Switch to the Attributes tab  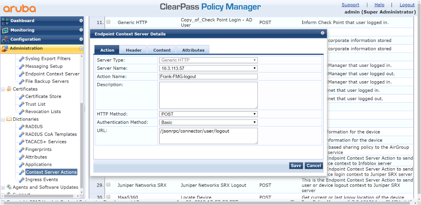(193, 50)
